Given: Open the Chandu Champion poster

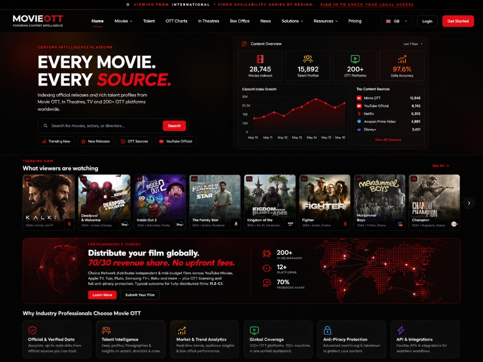Looking at the screenshot, I should [434, 202].
